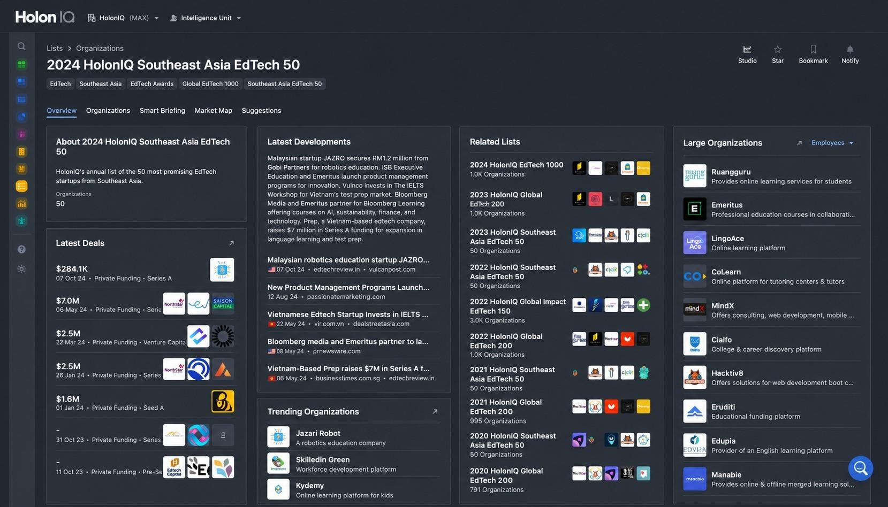Image resolution: width=888 pixels, height=507 pixels.
Task: Open the green grid icon in the sidebar
Action: coord(21,64)
